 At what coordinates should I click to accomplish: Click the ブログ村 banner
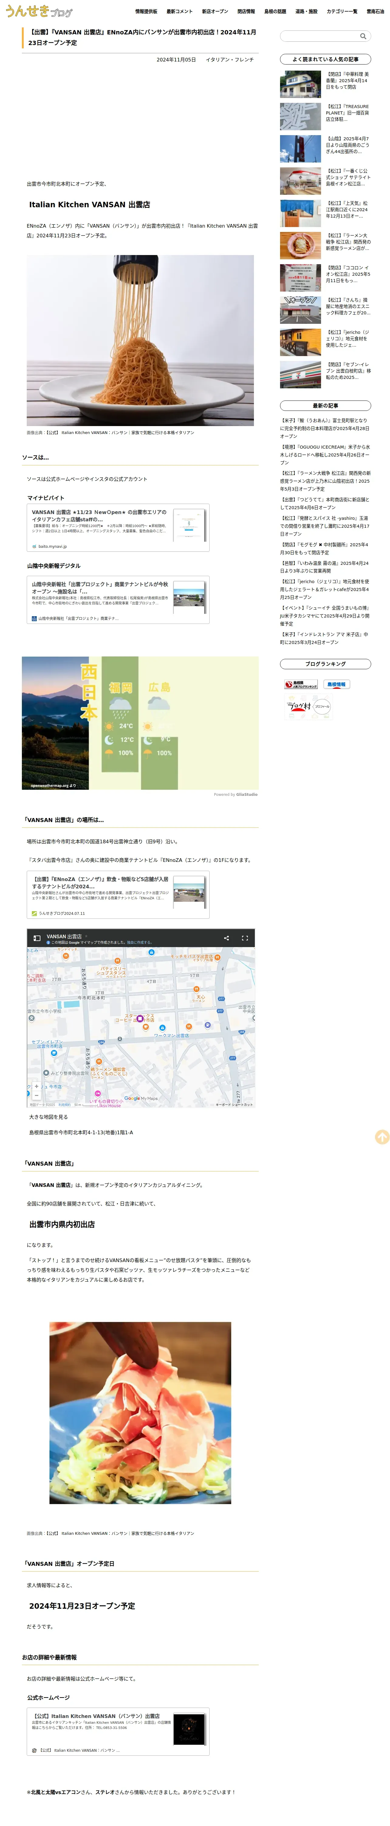[x=309, y=707]
